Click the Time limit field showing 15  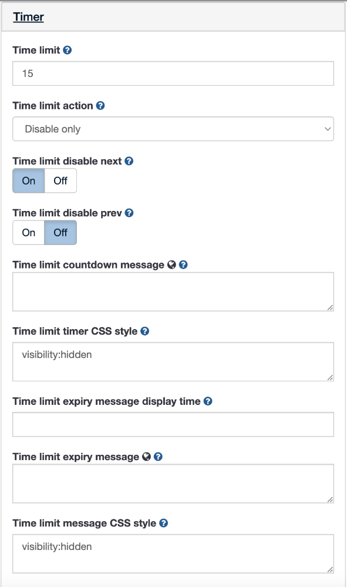click(x=173, y=73)
